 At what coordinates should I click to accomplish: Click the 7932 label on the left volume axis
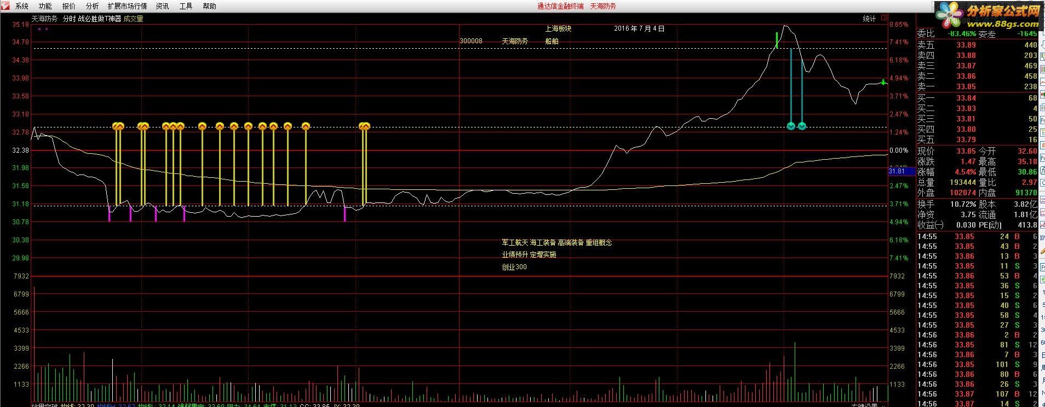[21, 276]
